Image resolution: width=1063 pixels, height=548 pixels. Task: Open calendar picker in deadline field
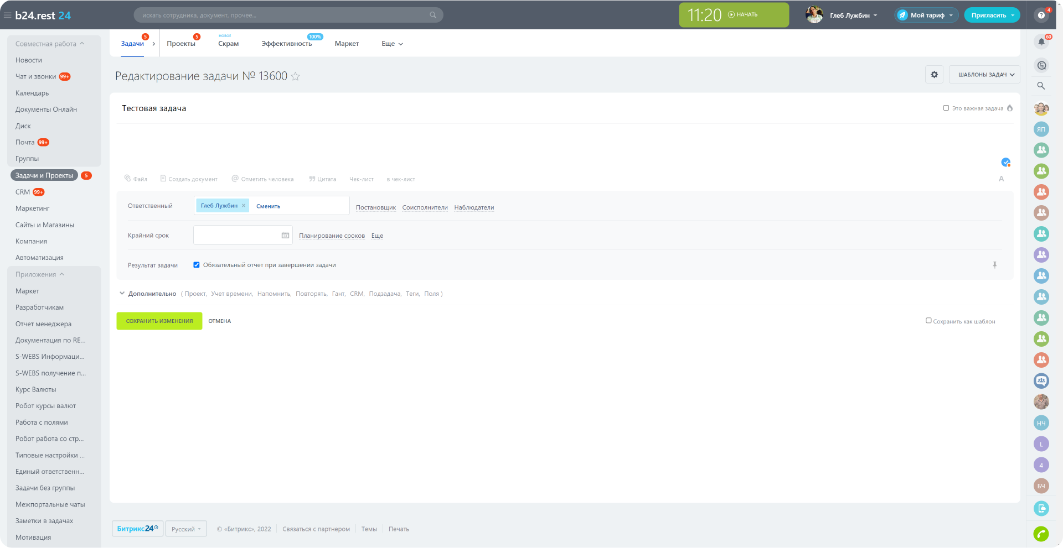(285, 236)
